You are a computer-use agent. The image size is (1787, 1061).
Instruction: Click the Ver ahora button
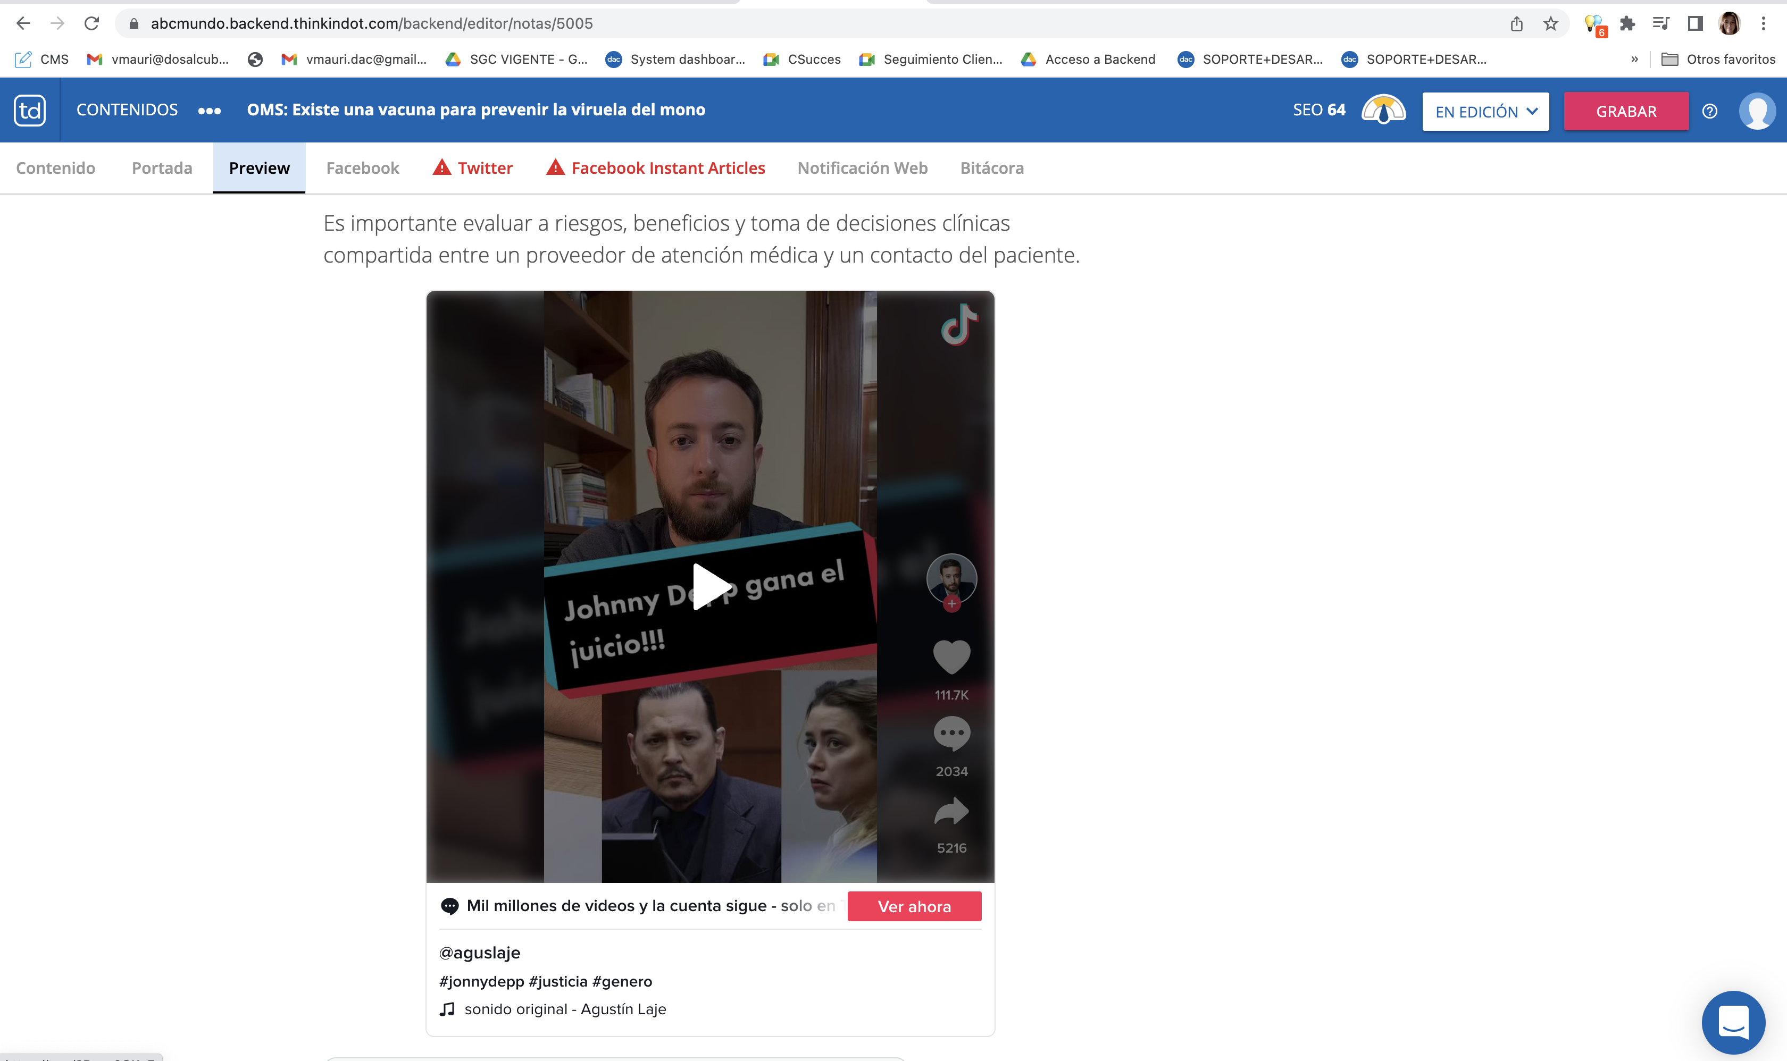point(914,906)
